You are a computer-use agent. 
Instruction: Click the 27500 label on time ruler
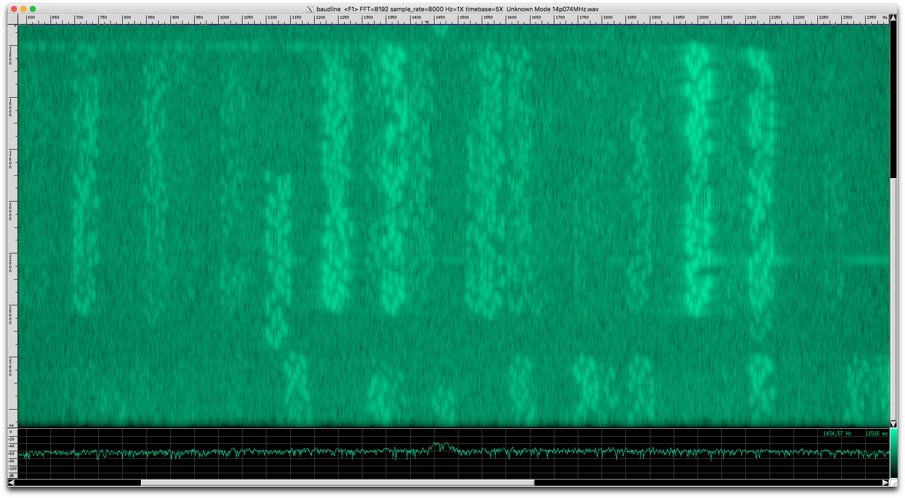[10, 367]
